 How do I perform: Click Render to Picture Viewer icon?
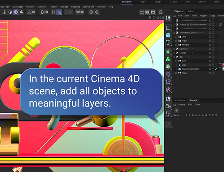point(147,12)
